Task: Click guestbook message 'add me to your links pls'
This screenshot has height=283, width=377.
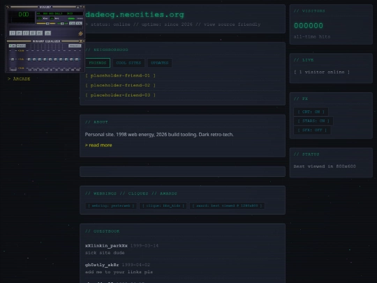Action: tap(119, 272)
